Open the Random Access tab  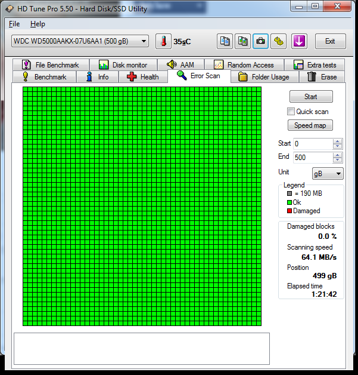[x=244, y=65]
